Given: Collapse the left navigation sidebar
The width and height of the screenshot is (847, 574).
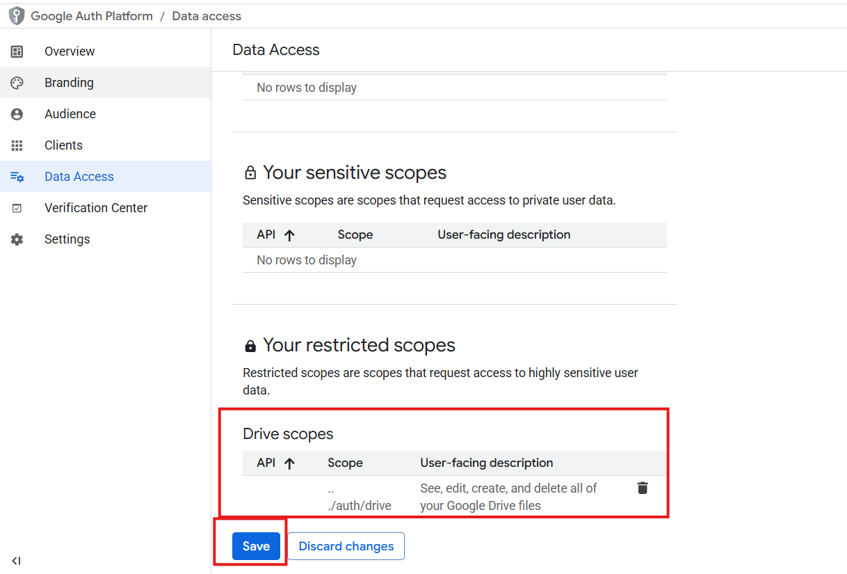Looking at the screenshot, I should point(17,561).
